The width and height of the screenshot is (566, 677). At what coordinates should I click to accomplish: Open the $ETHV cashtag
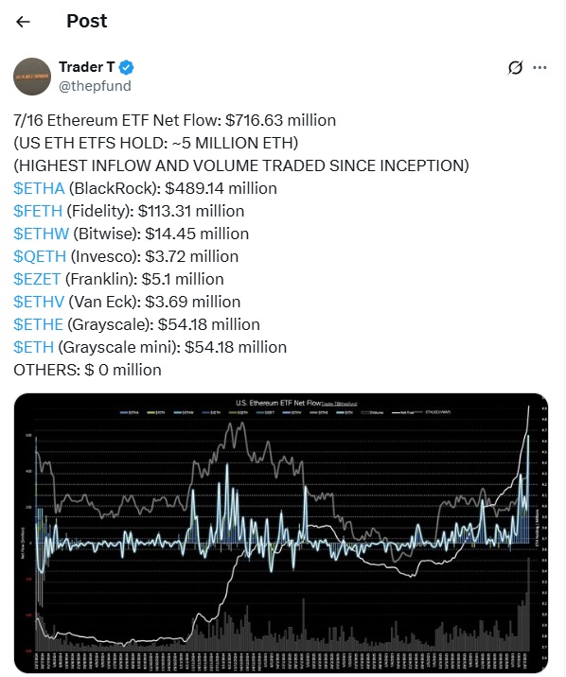click(x=39, y=302)
